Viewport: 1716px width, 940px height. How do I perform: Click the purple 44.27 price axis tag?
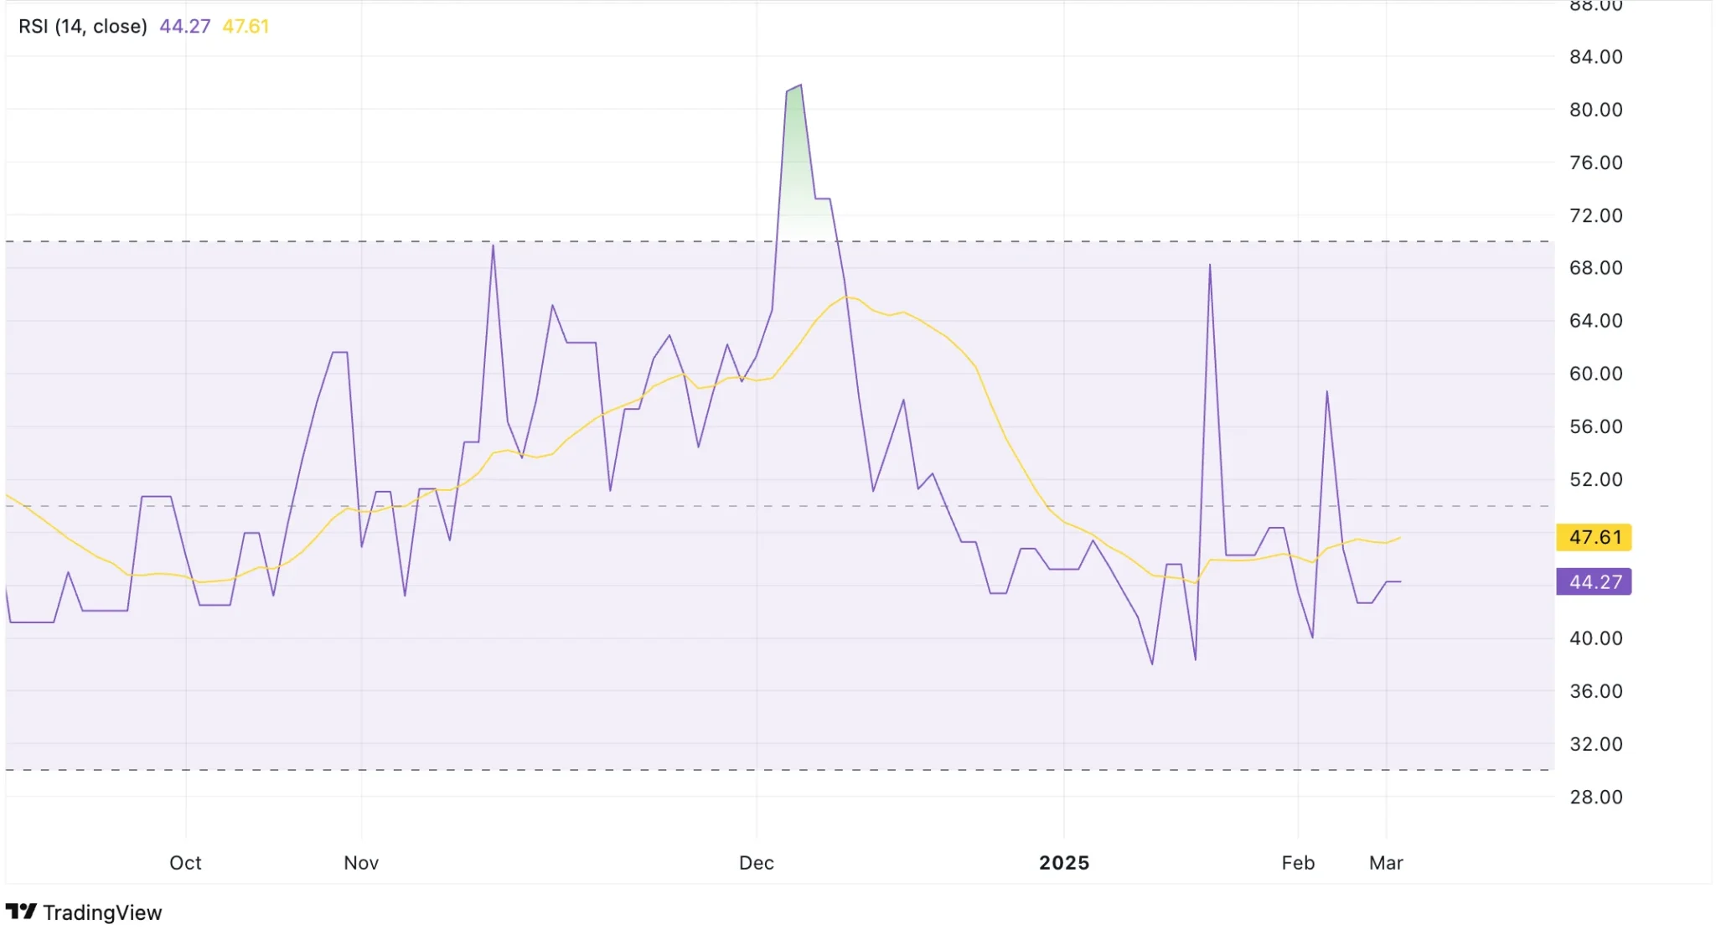click(x=1594, y=581)
